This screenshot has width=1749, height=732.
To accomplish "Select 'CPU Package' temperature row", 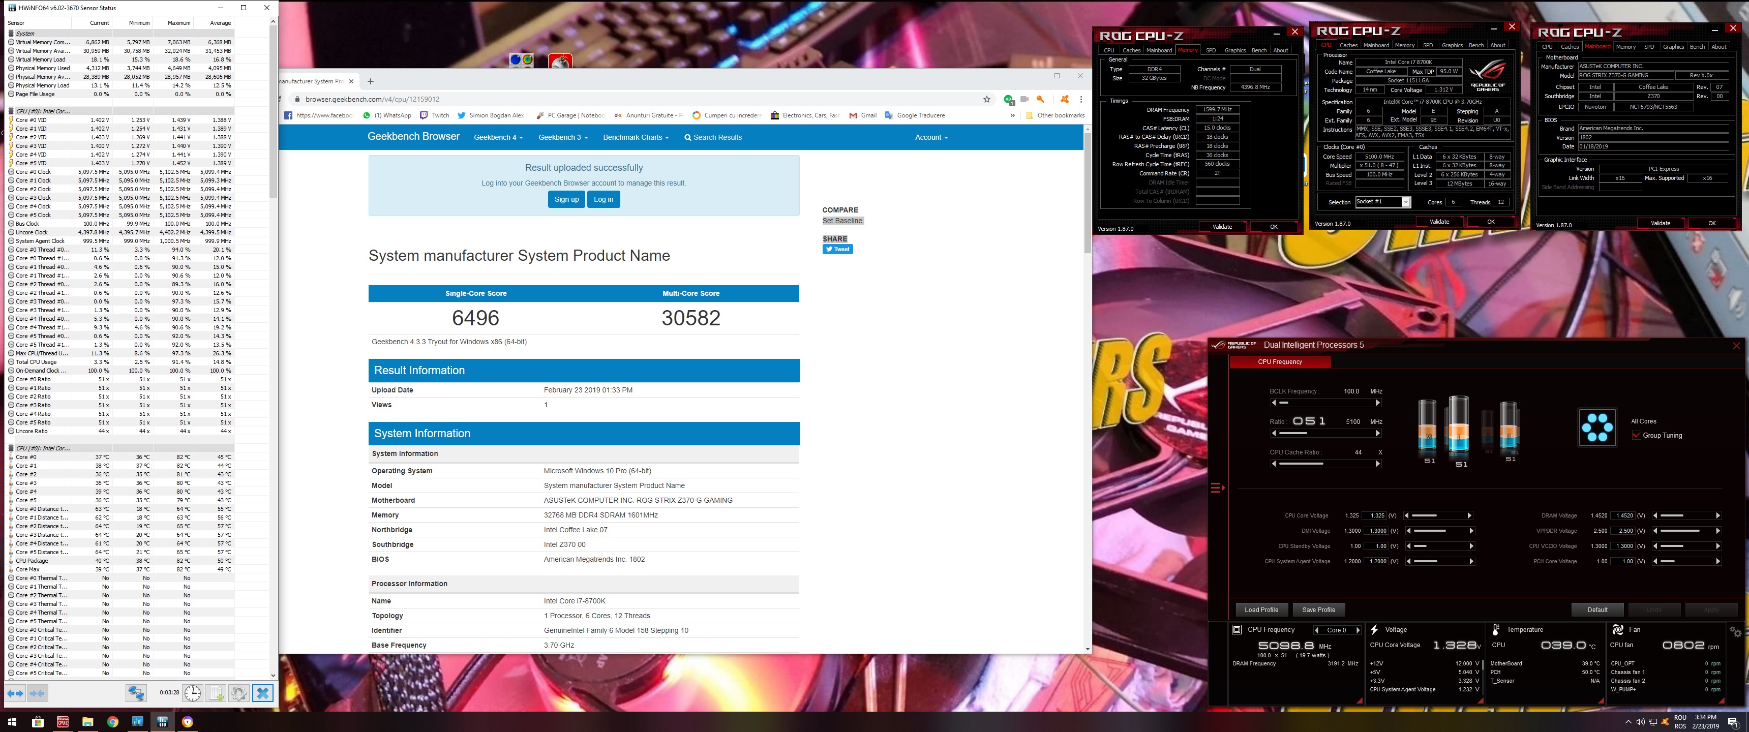I will 121,561.
